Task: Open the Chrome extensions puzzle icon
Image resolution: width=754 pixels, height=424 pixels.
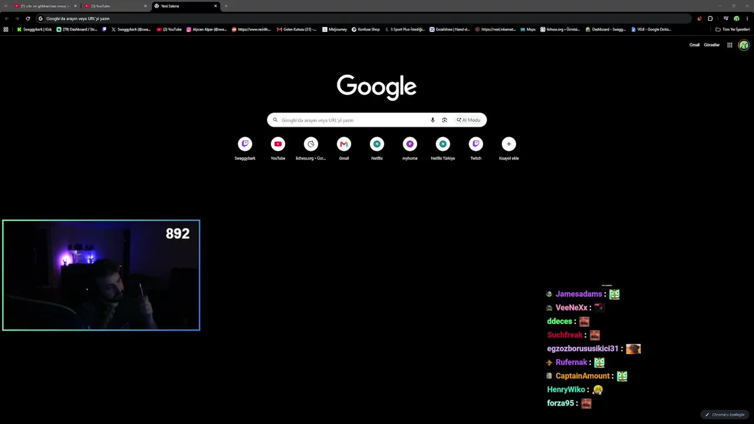Action: pos(710,18)
